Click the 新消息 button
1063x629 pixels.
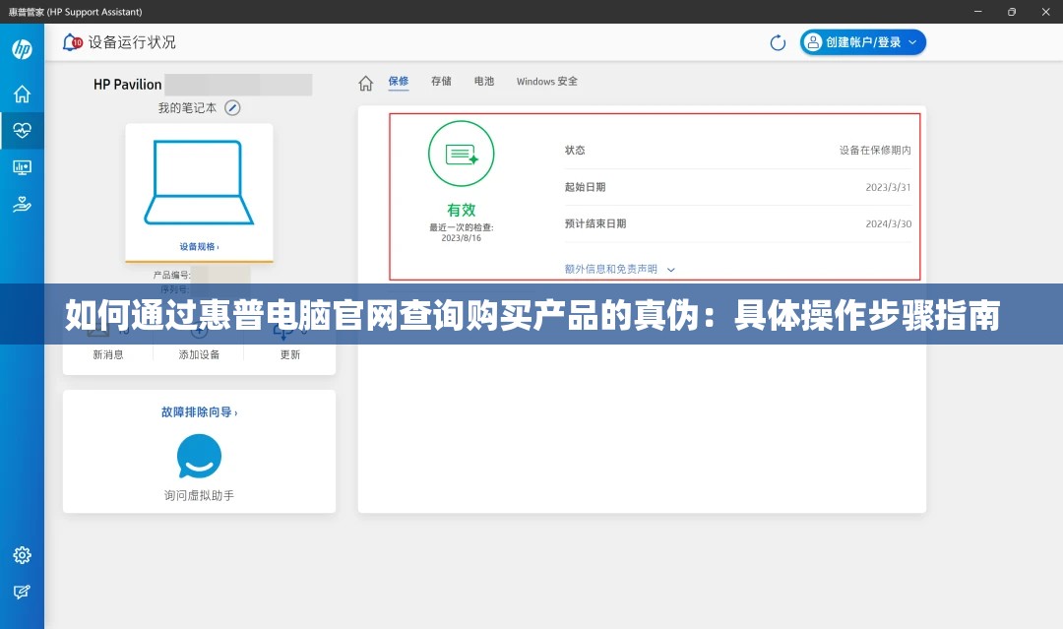(108, 354)
